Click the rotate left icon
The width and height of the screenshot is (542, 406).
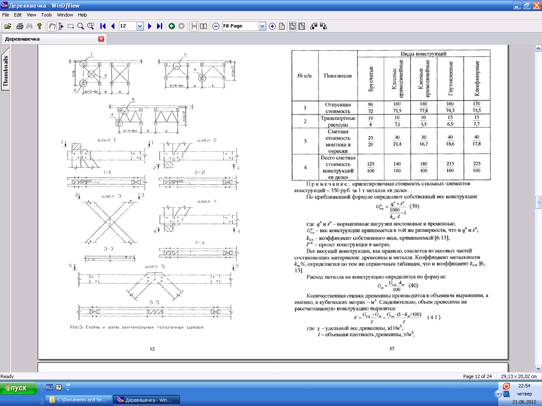[x=314, y=26]
